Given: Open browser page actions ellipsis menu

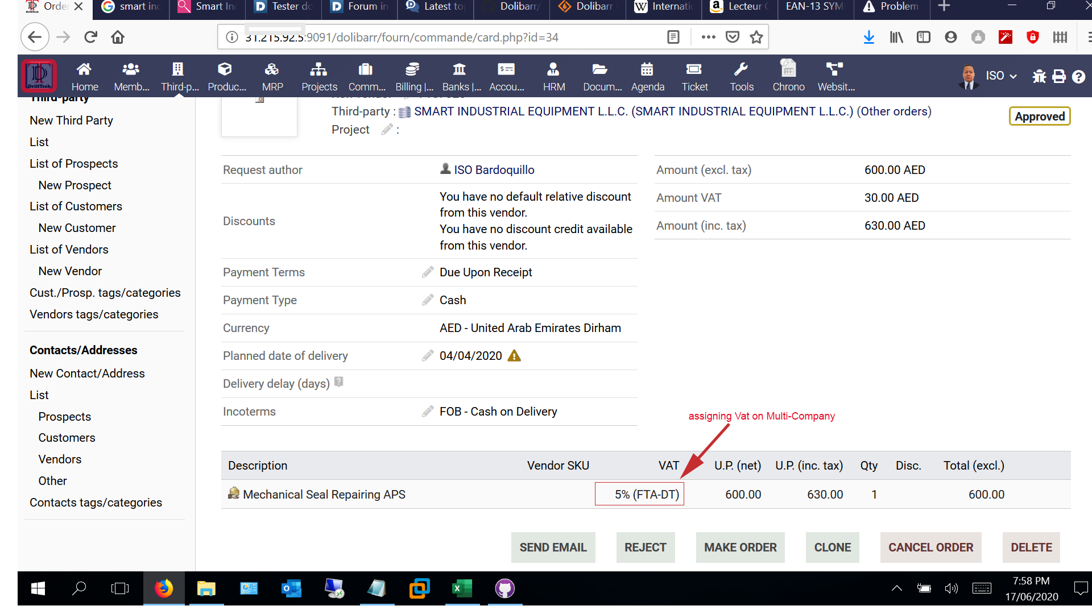Looking at the screenshot, I should pyautogui.click(x=708, y=38).
